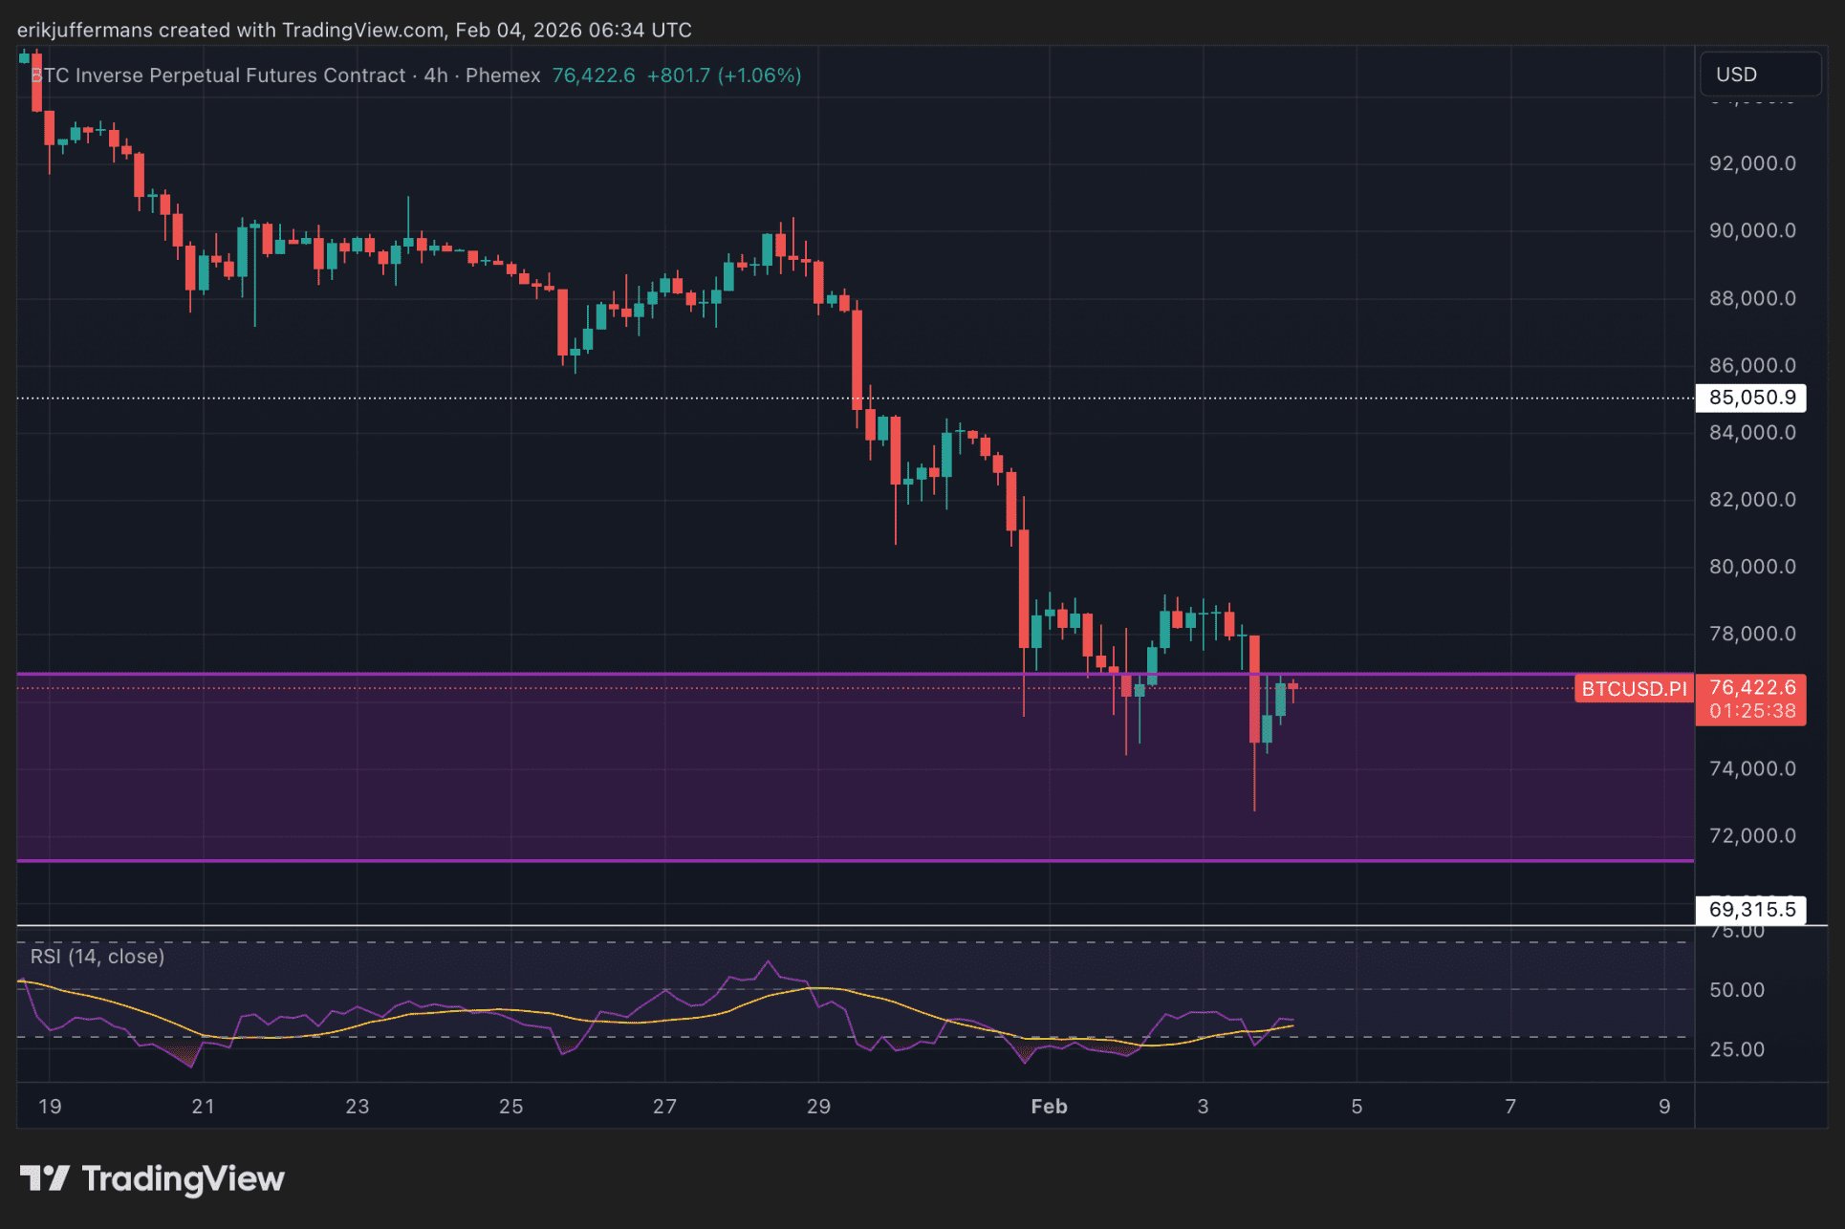Image resolution: width=1845 pixels, height=1229 pixels.
Task: Click the 92,000.0 price scale label
Action: tap(1751, 163)
